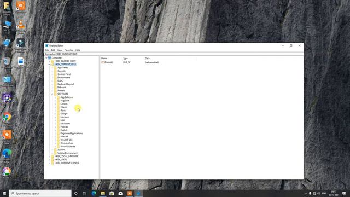Viewport: 350px width, 197px height.
Task: Select the HKEY_CURRENT_CONFIG key
Action: tap(67, 163)
